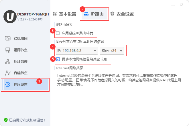The height and width of the screenshot is (126, 189).
Task: Open the 掩码 /24 subnet dropdown
Action: pos(112,51)
